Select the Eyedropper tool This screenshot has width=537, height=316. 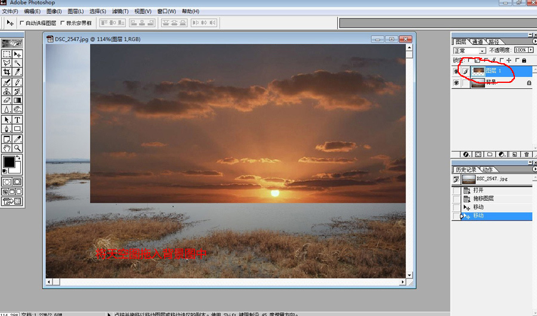17,139
